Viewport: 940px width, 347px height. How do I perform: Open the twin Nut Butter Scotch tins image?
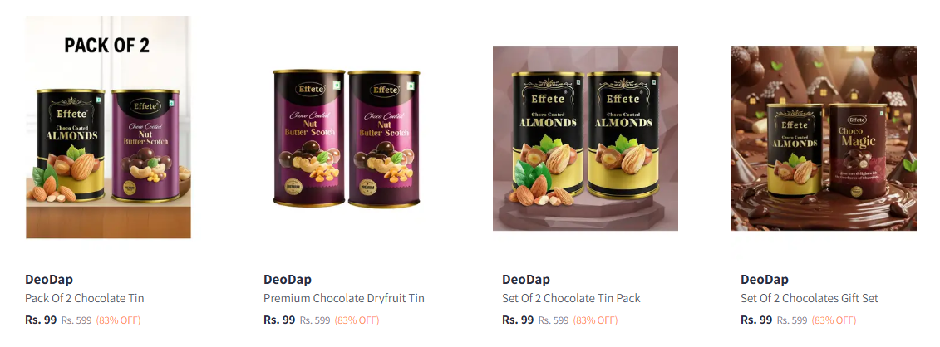(347, 138)
